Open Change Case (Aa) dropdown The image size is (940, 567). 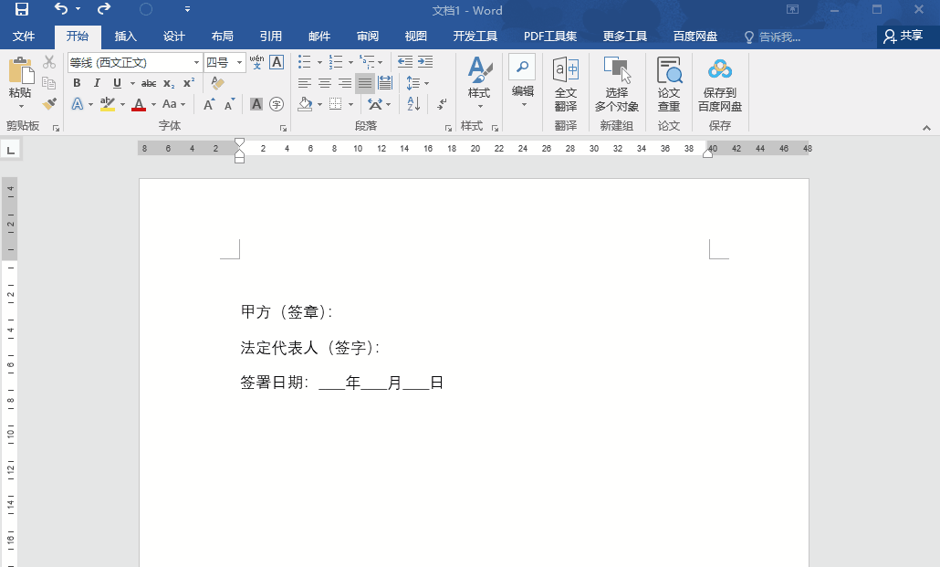pos(173,104)
